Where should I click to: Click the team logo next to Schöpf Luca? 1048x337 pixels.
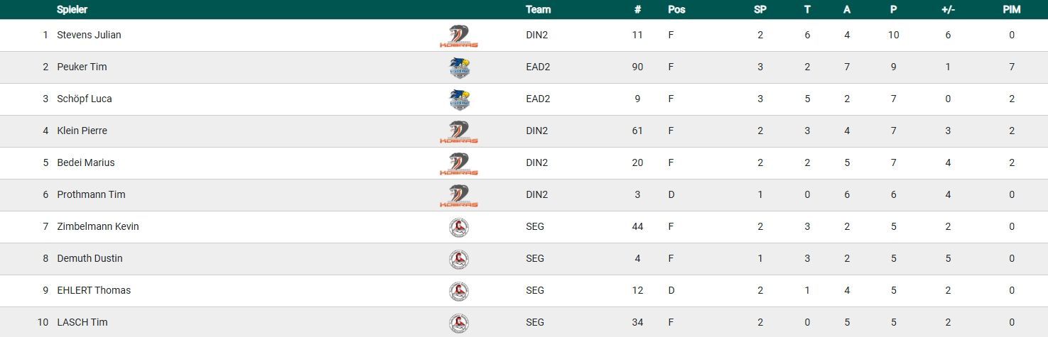[459, 100]
